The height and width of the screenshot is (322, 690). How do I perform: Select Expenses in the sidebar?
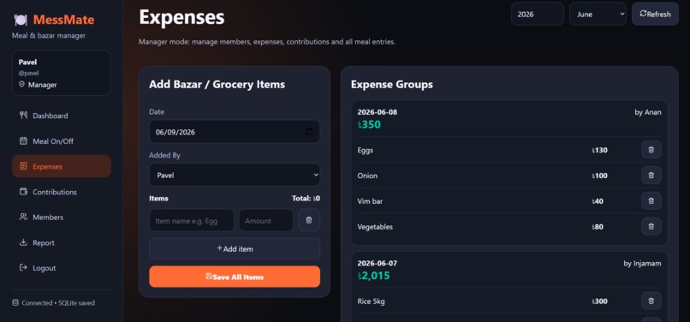[x=61, y=166]
